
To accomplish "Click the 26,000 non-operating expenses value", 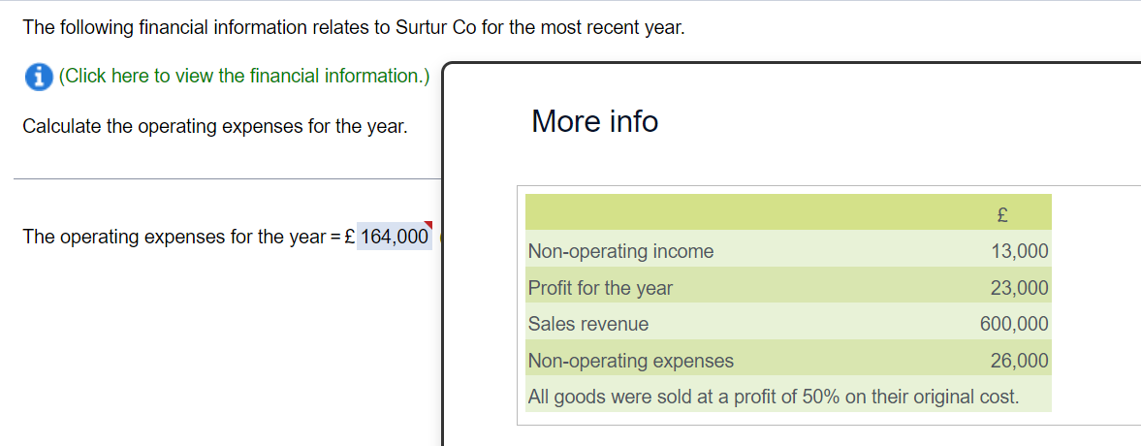I will point(1019,361).
